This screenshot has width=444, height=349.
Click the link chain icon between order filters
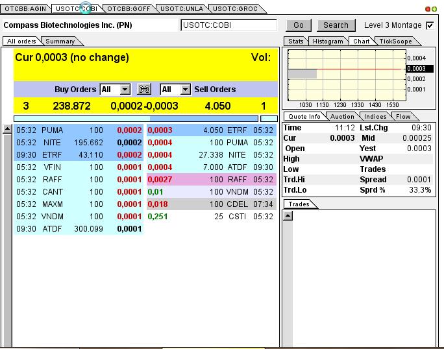(x=144, y=90)
